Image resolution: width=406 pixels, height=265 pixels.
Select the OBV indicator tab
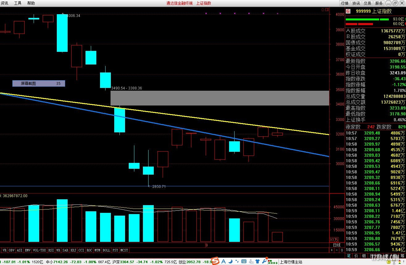[11, 250]
